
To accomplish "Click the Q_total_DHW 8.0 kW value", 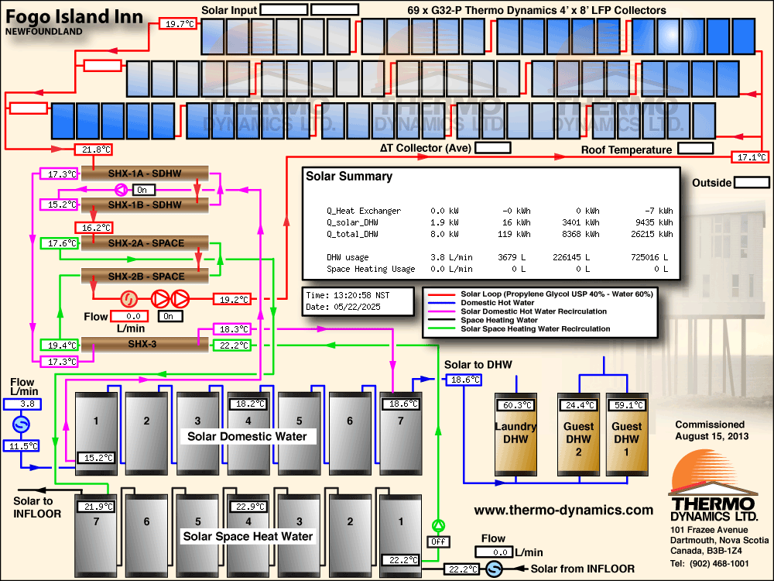I will tap(444, 234).
